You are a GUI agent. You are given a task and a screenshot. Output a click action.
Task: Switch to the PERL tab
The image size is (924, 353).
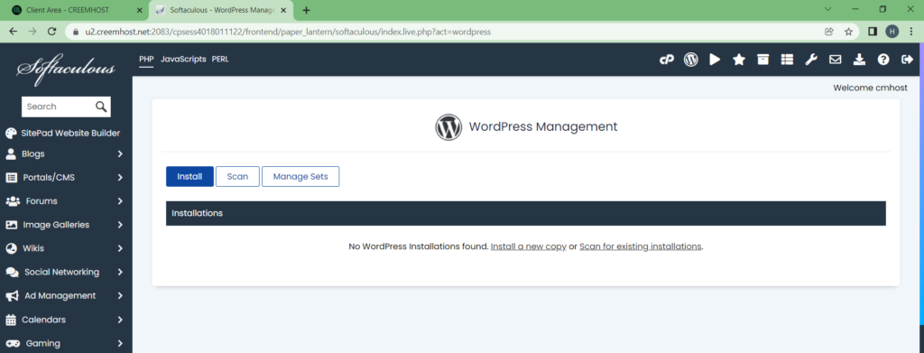220,59
